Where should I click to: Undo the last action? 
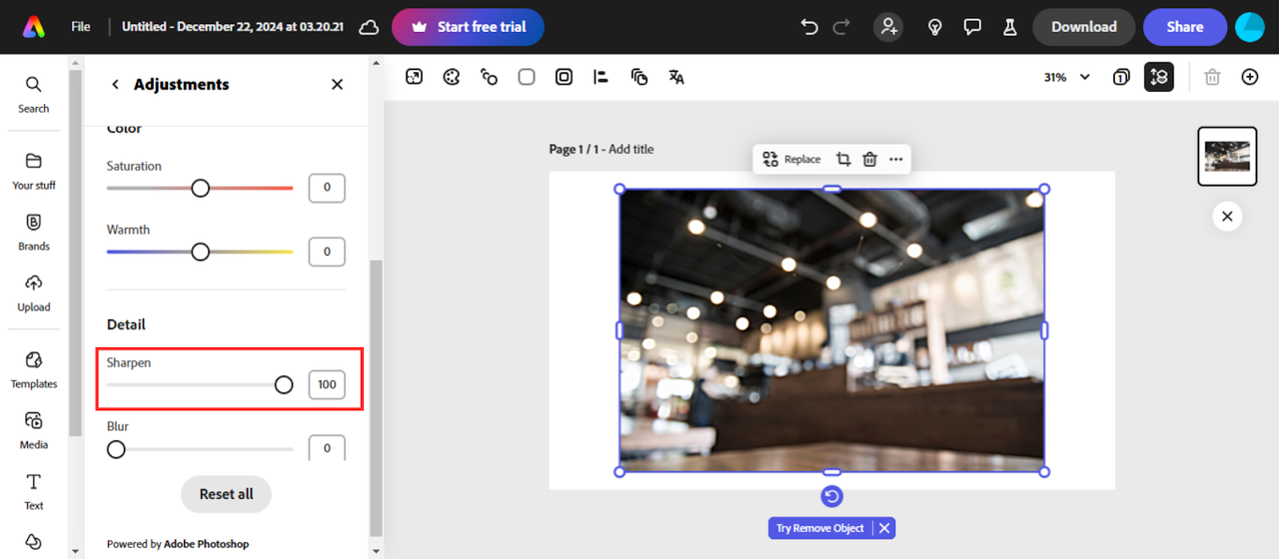point(809,27)
